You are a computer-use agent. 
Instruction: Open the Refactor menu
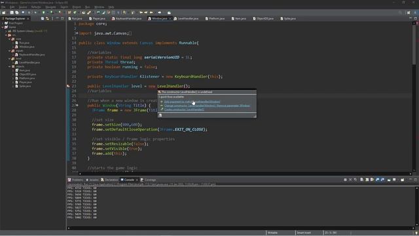click(36, 7)
